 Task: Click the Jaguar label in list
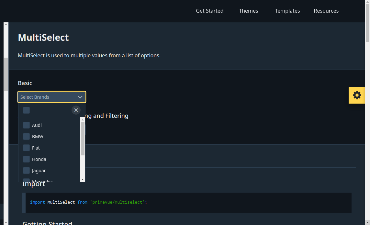click(39, 171)
